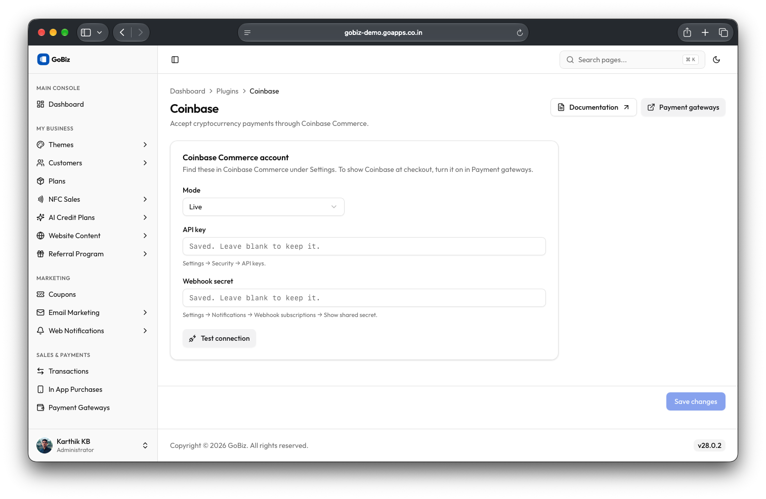Viewport: 766px width, 499px height.
Task: Open Payment gateways button at top right
Action: tap(683, 107)
